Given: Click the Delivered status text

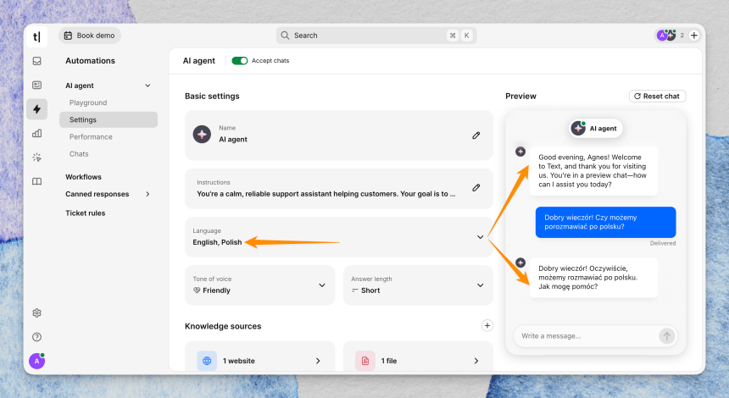Looking at the screenshot, I should (x=663, y=243).
